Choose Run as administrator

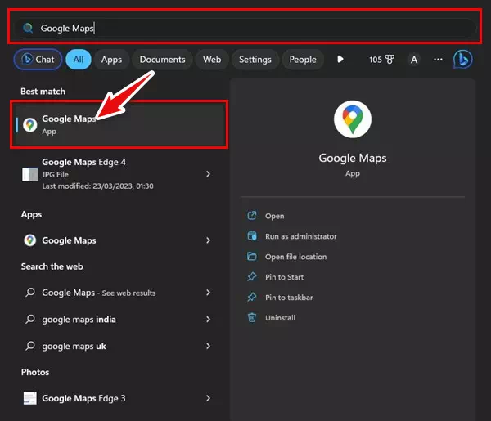[301, 236]
